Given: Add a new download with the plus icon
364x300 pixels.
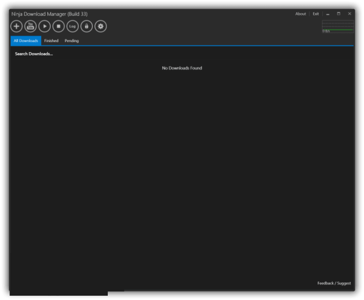Looking at the screenshot, I should [16, 26].
